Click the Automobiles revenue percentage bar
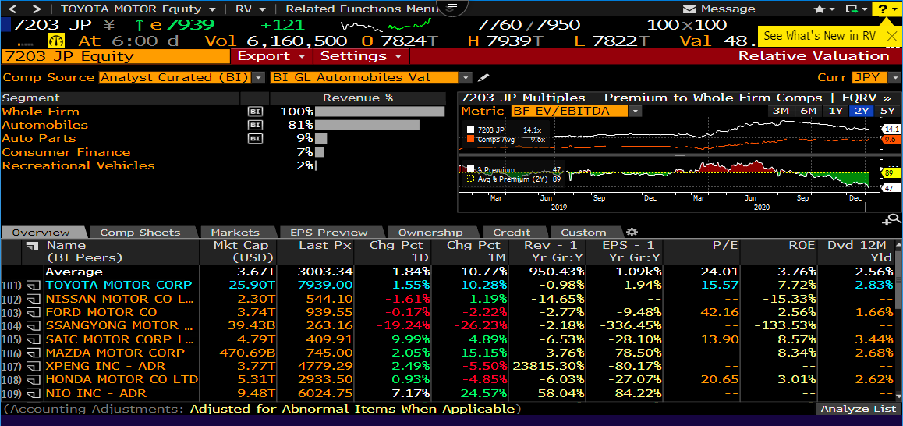 [x=367, y=125]
